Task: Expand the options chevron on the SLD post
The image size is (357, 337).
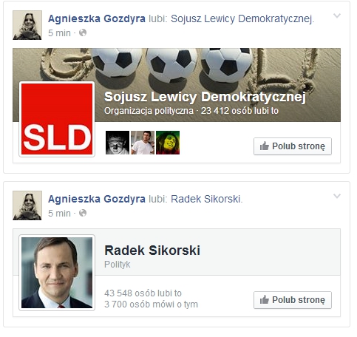Action: pos(337,16)
